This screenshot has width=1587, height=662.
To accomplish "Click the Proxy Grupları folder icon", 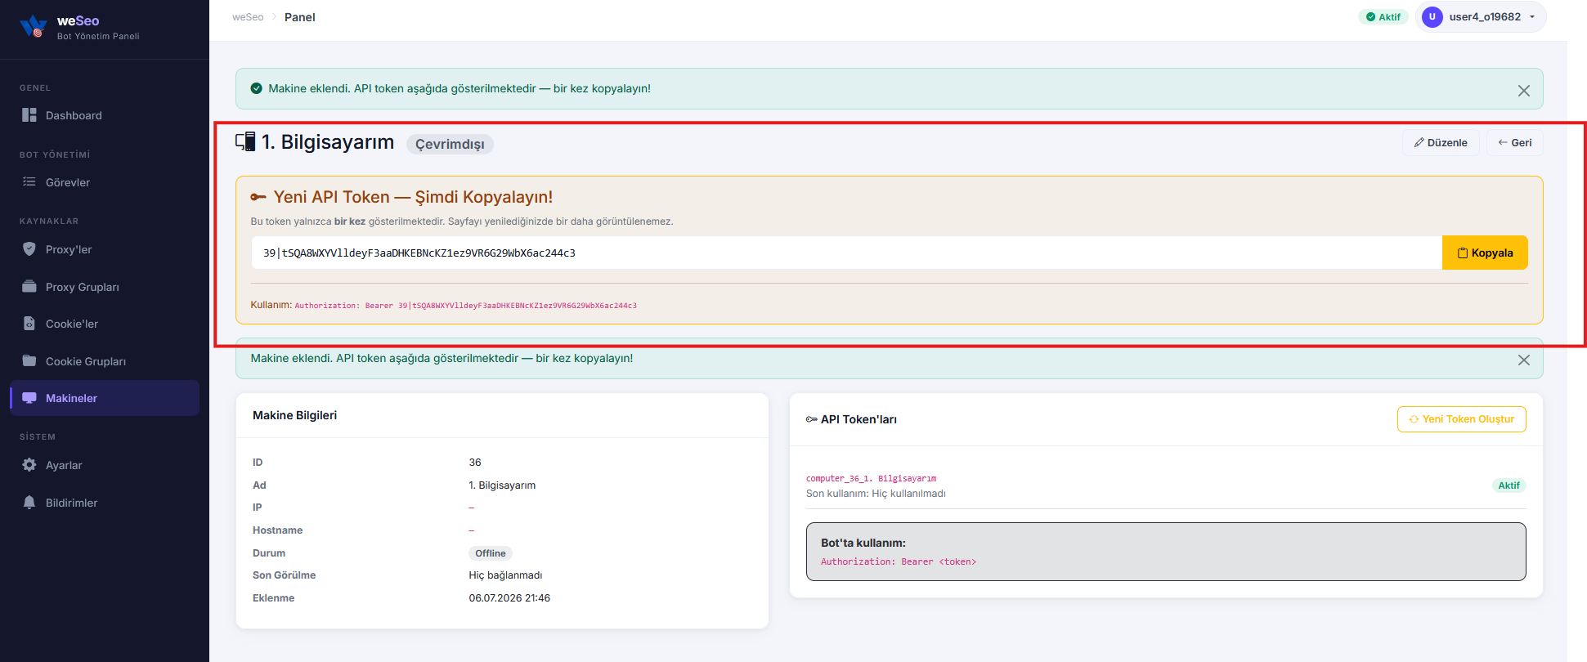I will point(29,286).
